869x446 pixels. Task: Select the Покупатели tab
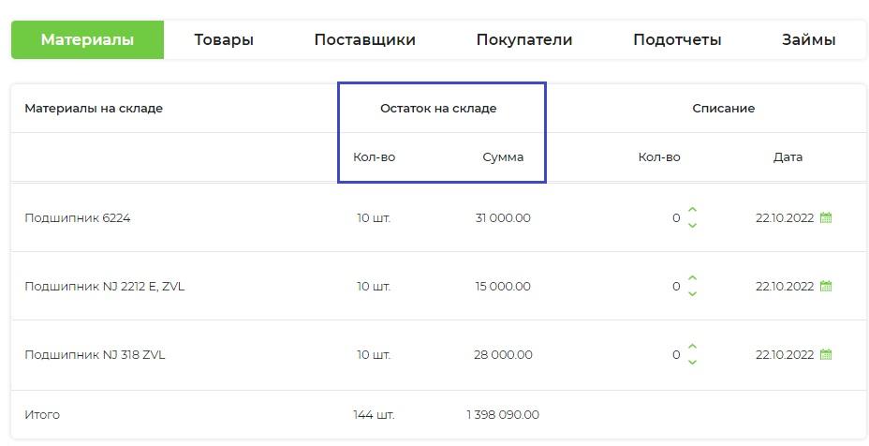click(524, 40)
